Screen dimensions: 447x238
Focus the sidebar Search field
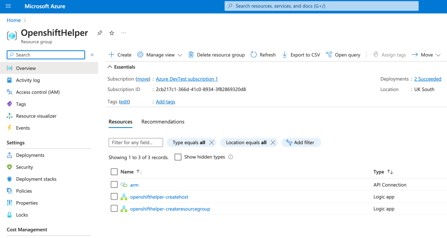(46, 55)
